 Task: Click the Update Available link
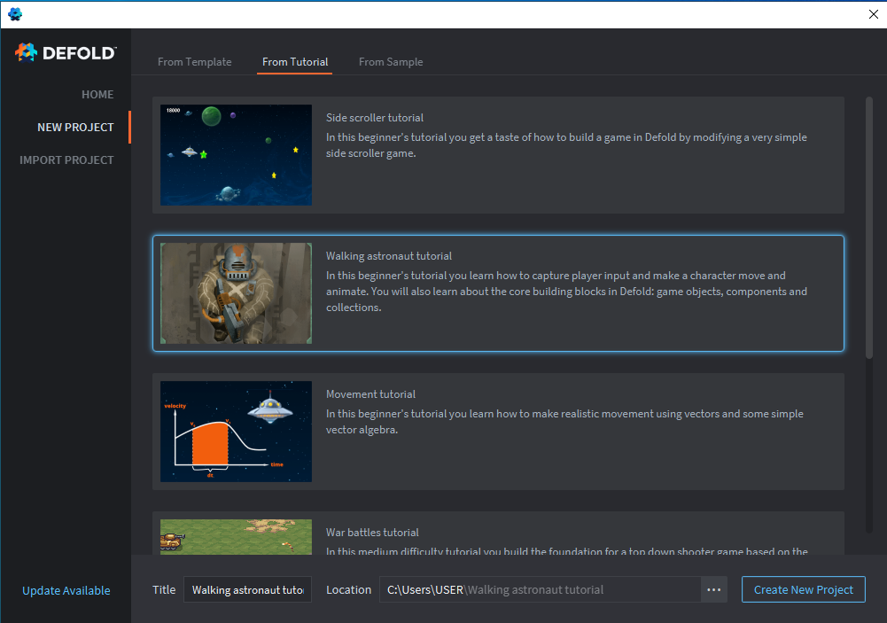66,590
